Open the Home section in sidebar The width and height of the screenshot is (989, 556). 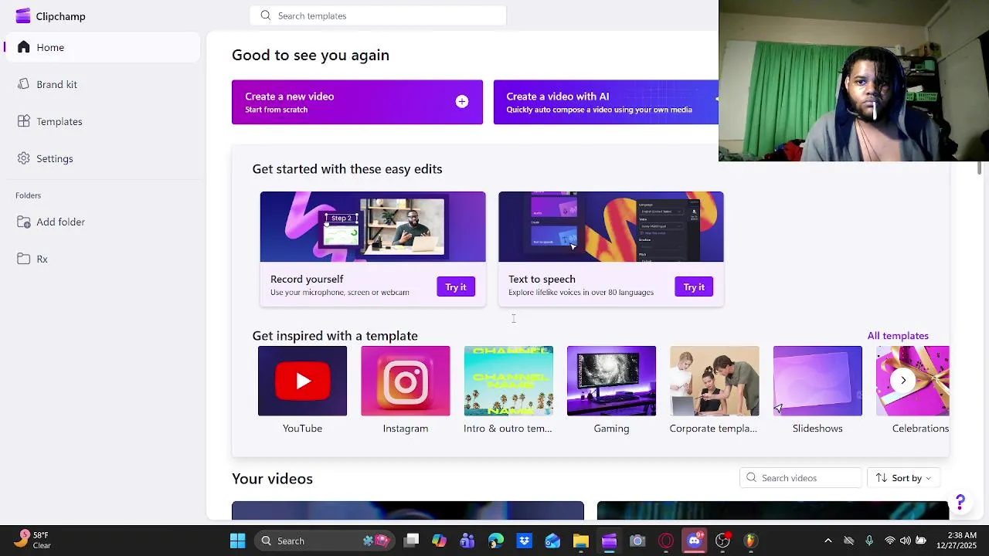(x=102, y=47)
